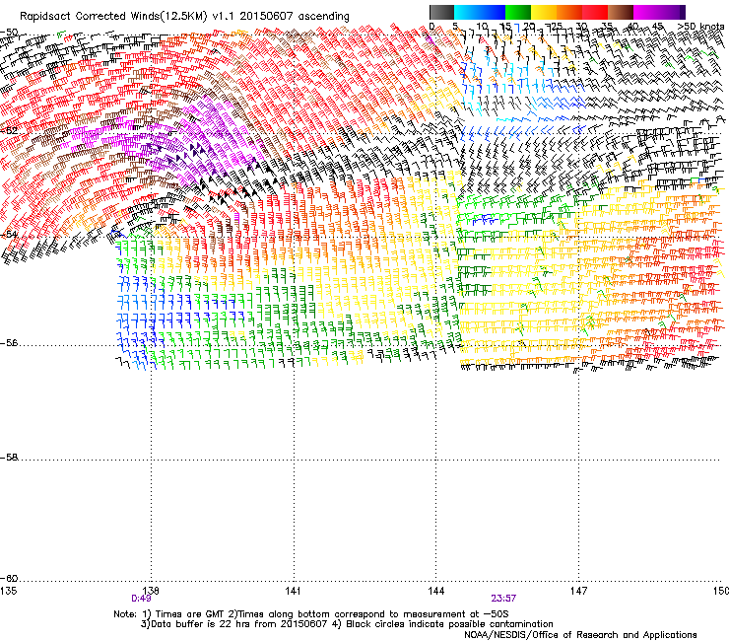Viewport: 729px width, 641px height.
Task: Click the yellow 20-25 knots legend segment
Action: click(544, 12)
